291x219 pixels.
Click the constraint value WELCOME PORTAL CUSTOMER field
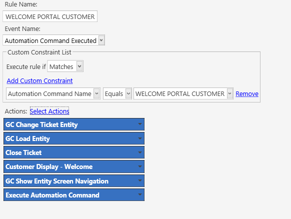coord(183,93)
